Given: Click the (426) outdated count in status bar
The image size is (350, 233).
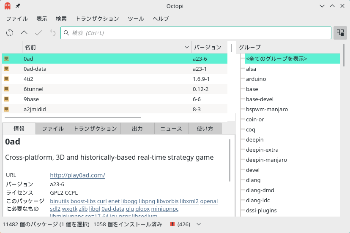Looking at the screenshot, I should pyautogui.click(x=184, y=224).
